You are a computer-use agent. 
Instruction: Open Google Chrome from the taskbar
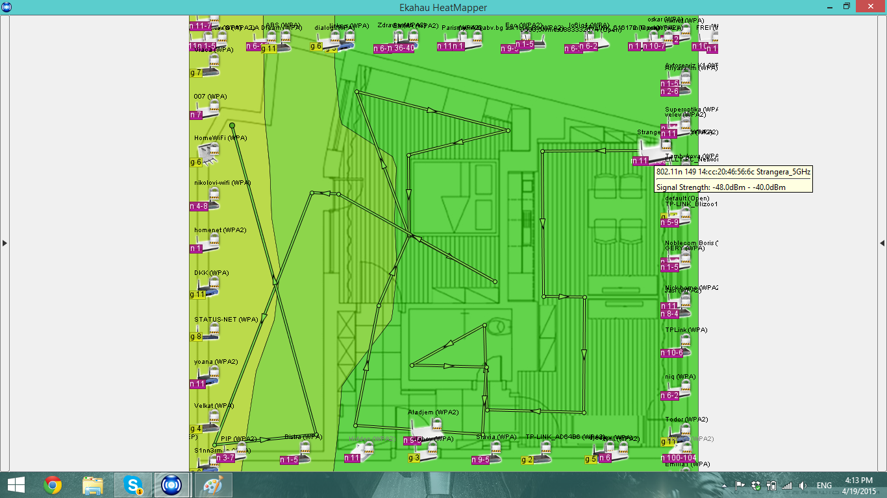click(53, 485)
